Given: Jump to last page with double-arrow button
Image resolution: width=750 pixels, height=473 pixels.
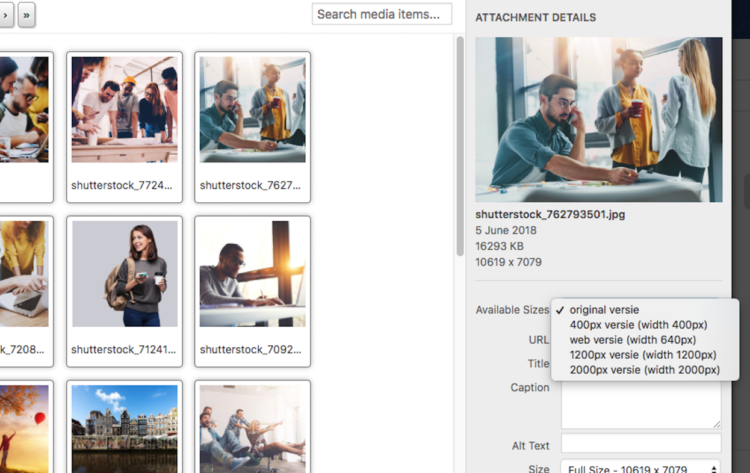Looking at the screenshot, I should point(26,15).
